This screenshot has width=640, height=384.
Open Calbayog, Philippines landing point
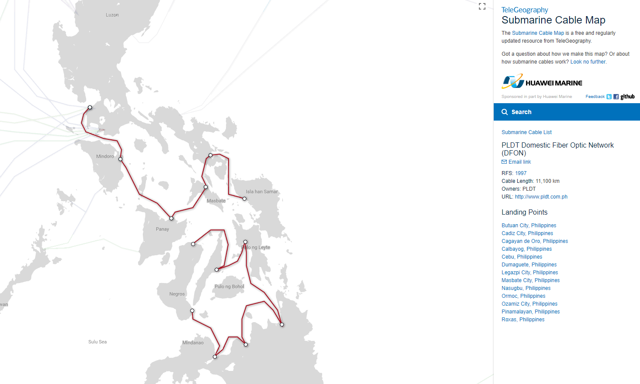click(x=527, y=249)
